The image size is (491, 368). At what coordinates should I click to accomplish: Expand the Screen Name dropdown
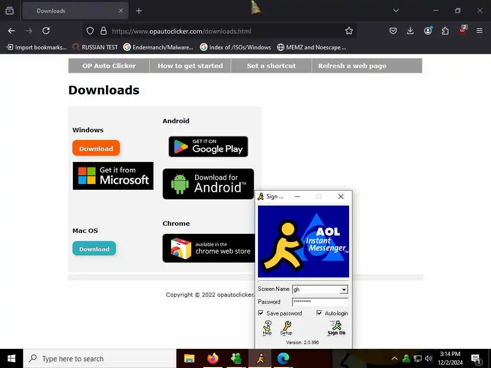pos(344,289)
